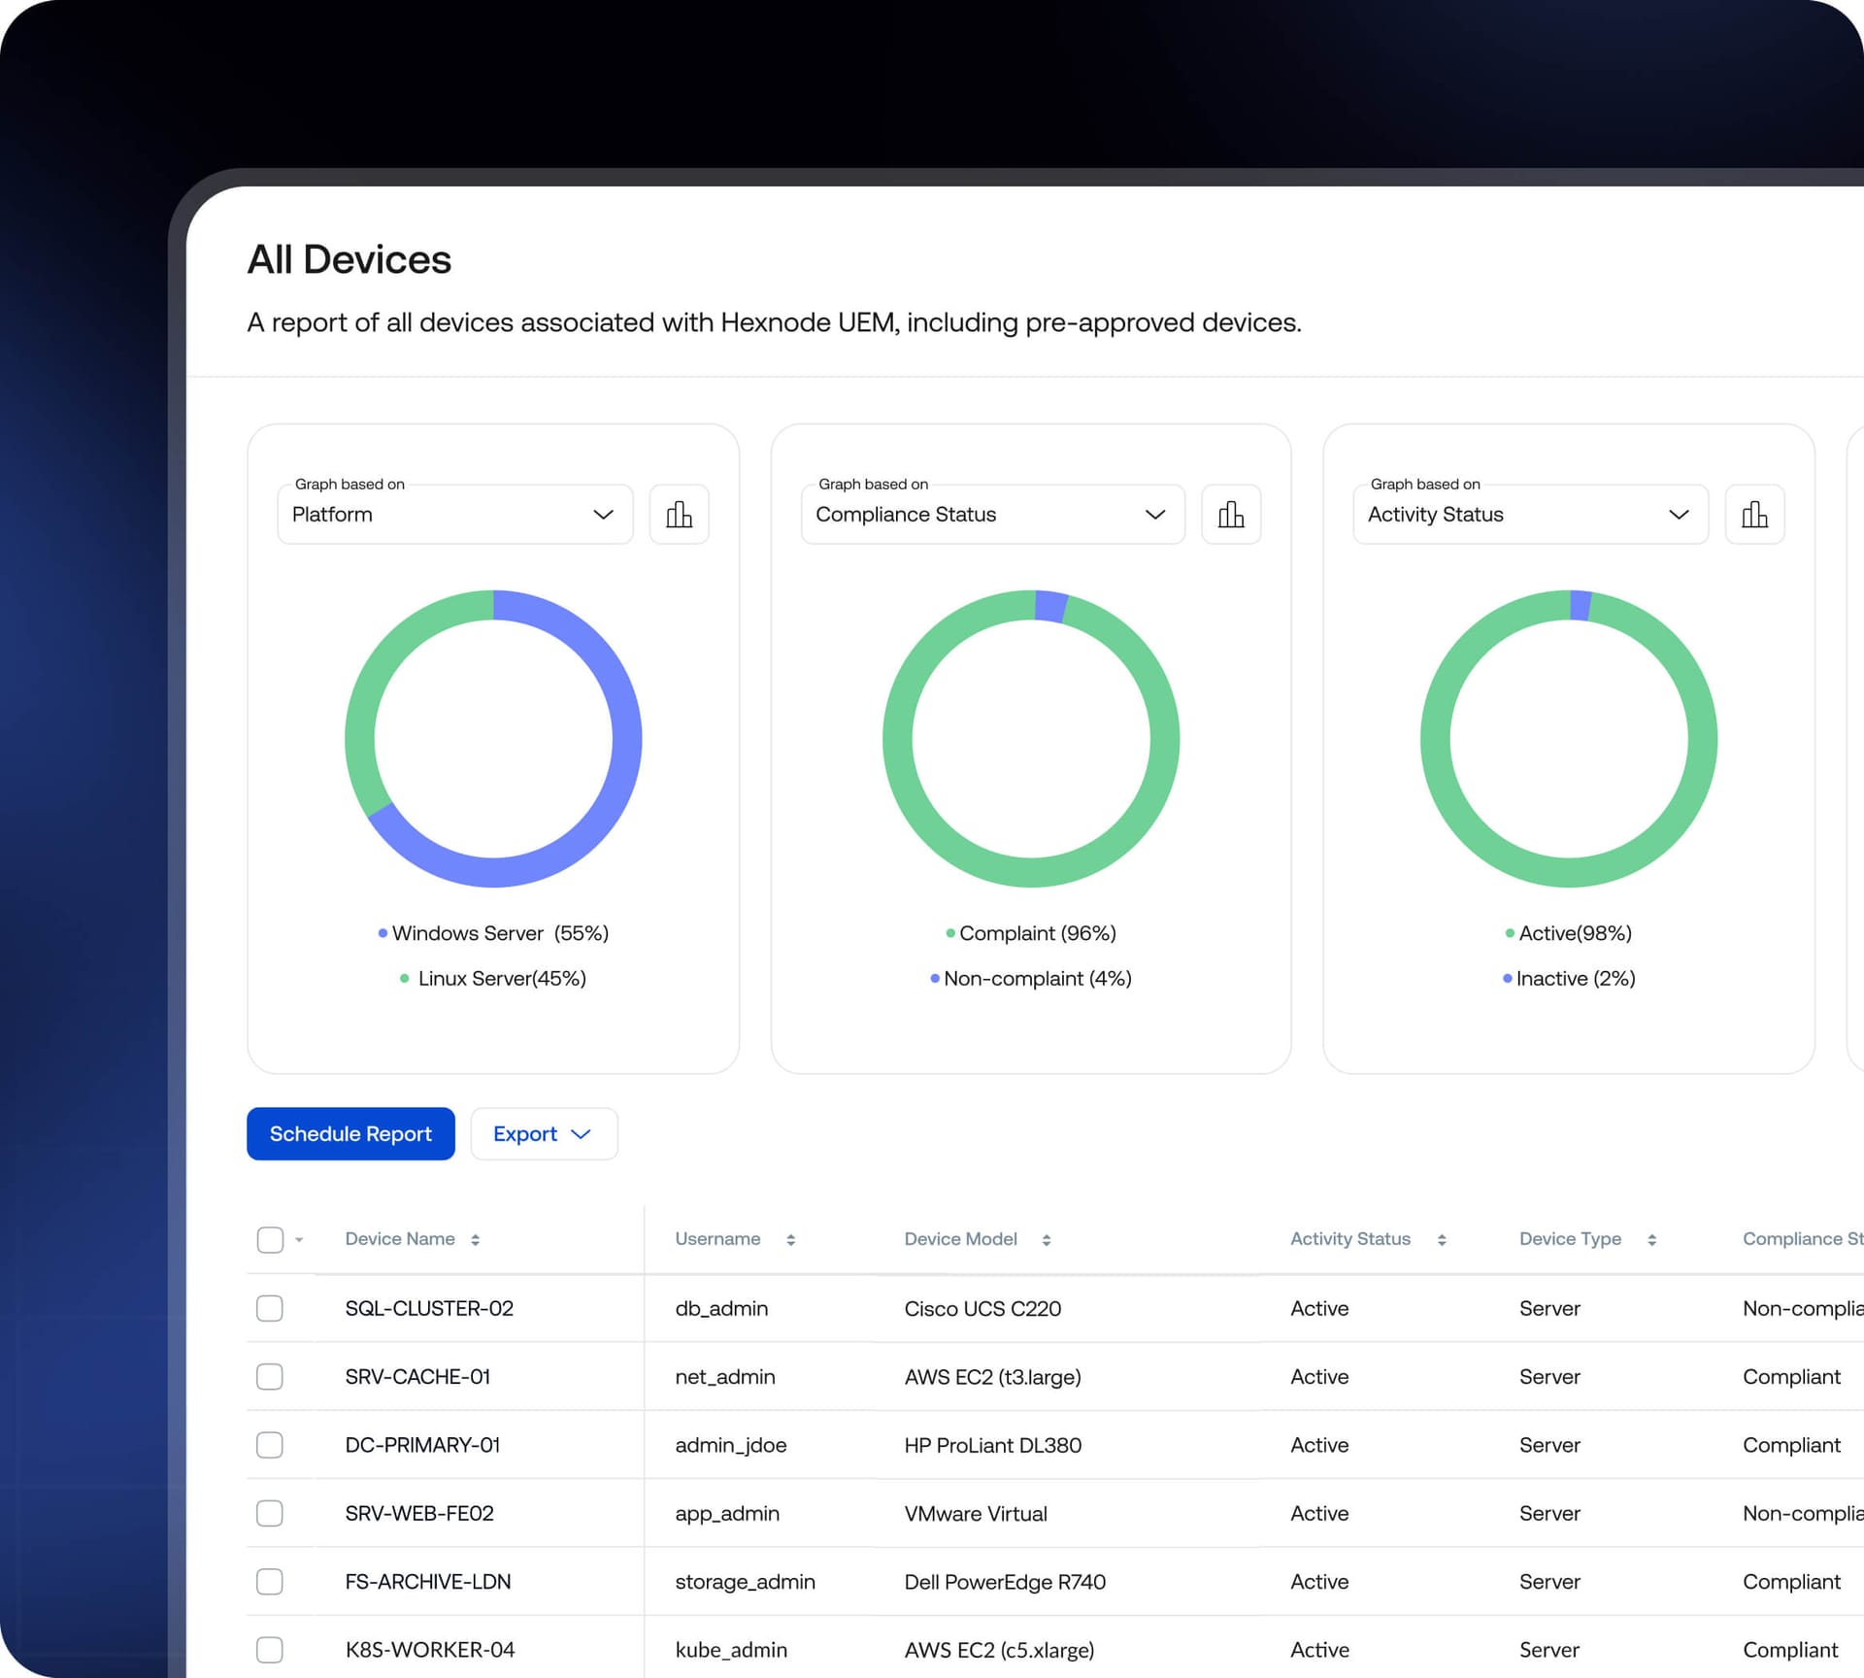Select the DC-PRIMARY-01 row checkbox
The height and width of the screenshot is (1678, 1864).
pyautogui.click(x=270, y=1445)
